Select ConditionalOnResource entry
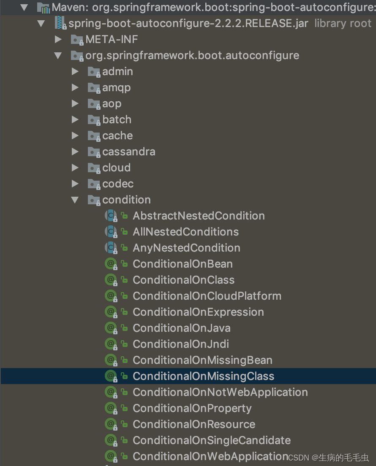 [x=194, y=424]
